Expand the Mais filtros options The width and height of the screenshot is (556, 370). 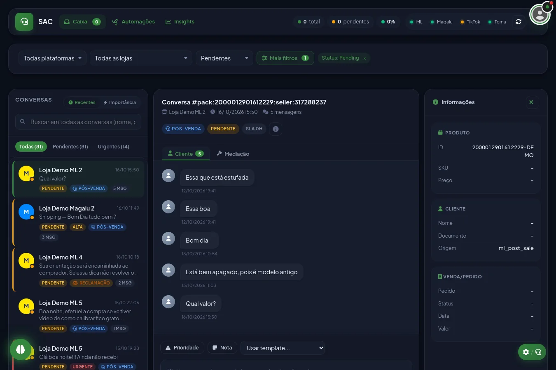point(285,58)
